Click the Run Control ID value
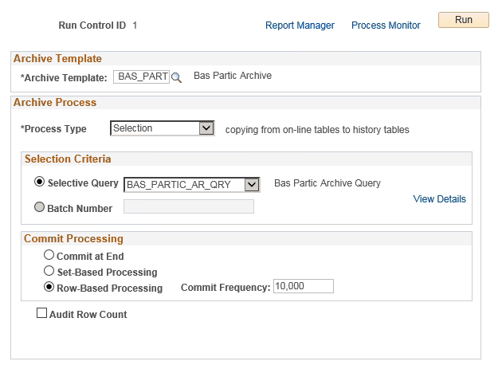Image resolution: width=498 pixels, height=369 pixels. (x=135, y=26)
